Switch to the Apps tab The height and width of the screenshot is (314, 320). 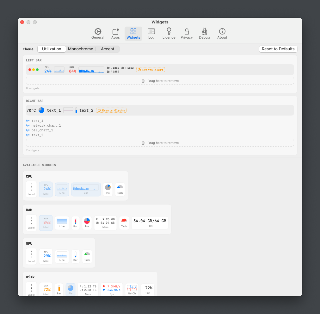tap(115, 34)
